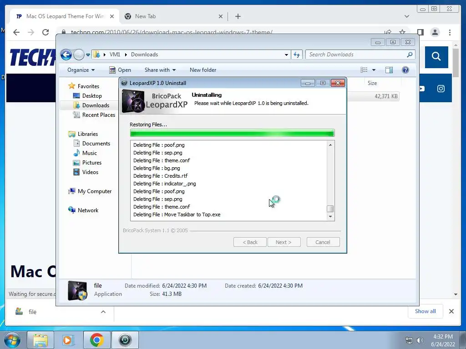This screenshot has height=349, width=466.
Task: Click Chrome icon in taskbar
Action: pos(96,340)
